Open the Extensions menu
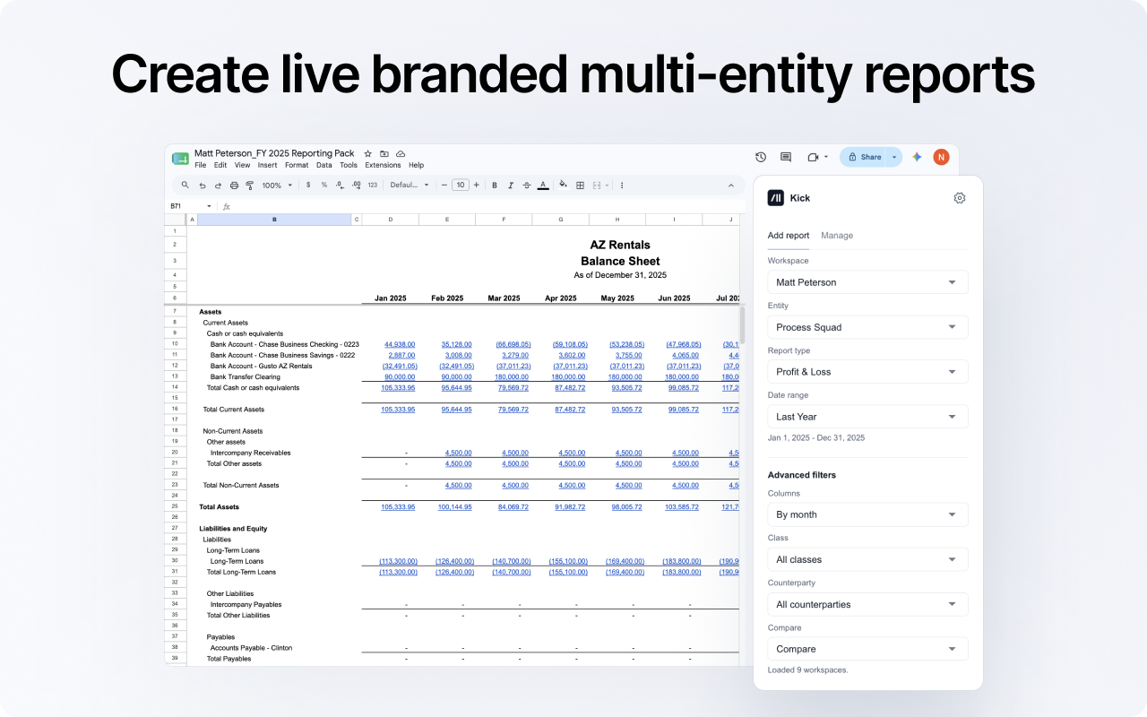Viewport: 1147px width, 717px height. point(383,165)
